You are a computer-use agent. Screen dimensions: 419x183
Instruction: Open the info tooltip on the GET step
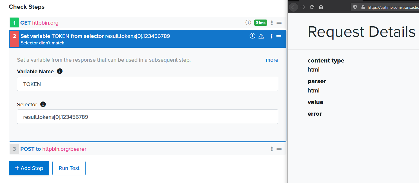coord(248,22)
